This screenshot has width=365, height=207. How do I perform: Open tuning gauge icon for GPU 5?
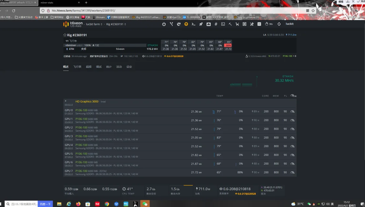(292, 155)
